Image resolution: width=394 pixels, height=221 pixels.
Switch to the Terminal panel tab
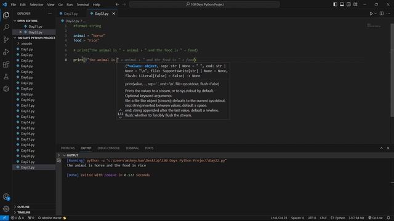pos(132,148)
